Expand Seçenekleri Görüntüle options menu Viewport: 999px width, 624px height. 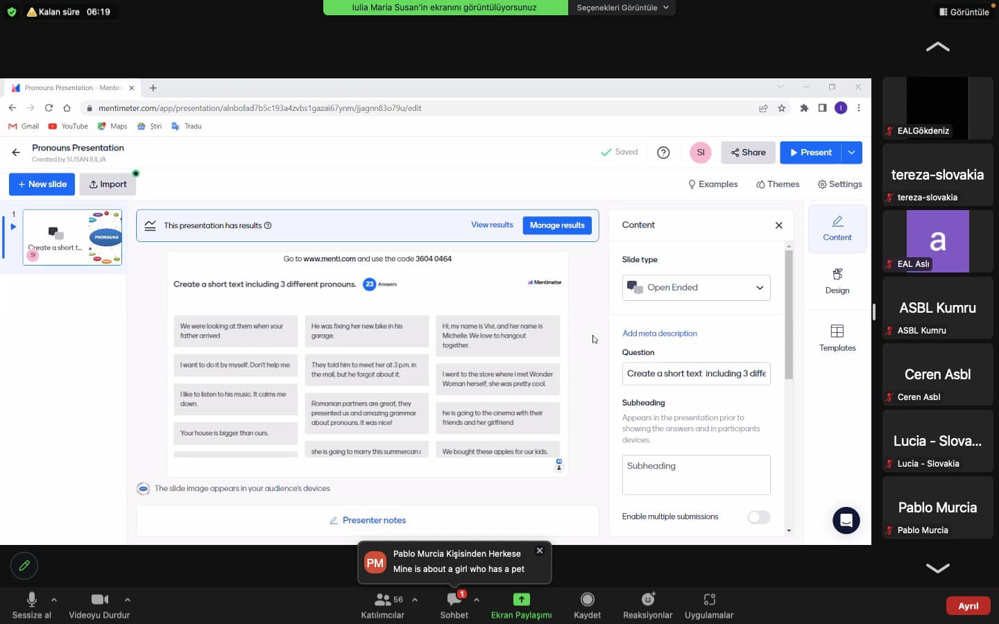622,8
